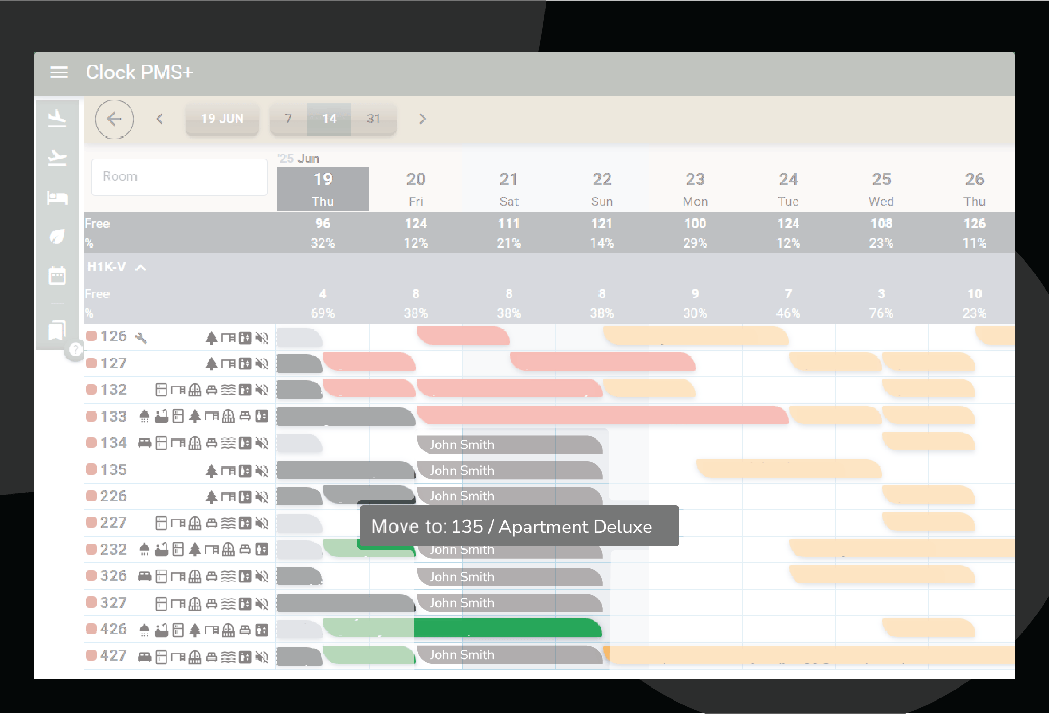The image size is (1049, 714).
Task: Open the hamburger main menu
Action: pos(59,73)
